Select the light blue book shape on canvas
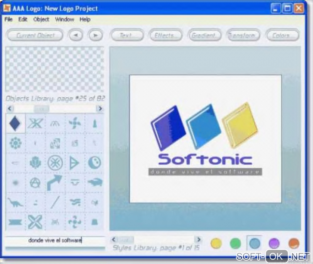The height and width of the screenshot is (264, 313). coord(204,126)
